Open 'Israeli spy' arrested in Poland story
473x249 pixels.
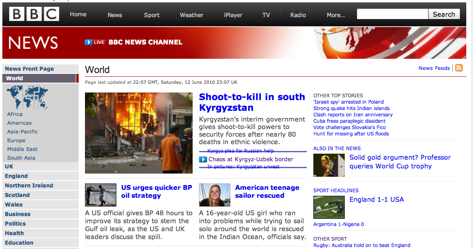(x=348, y=102)
